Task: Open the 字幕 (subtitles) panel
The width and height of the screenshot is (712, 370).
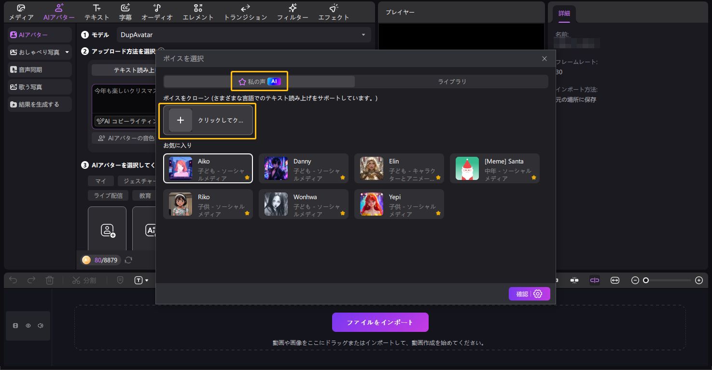Action: [x=125, y=12]
